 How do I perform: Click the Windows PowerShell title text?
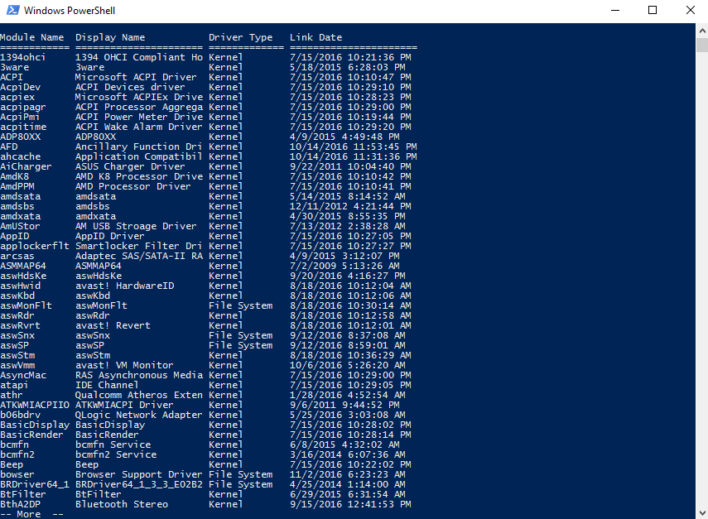coord(70,11)
